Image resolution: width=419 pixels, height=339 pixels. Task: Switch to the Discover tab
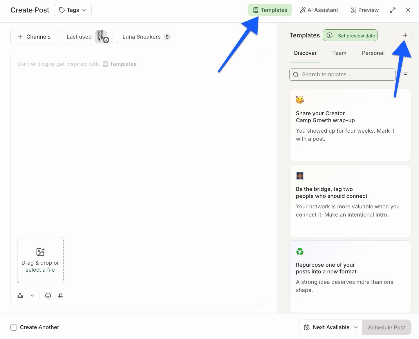coord(305,53)
